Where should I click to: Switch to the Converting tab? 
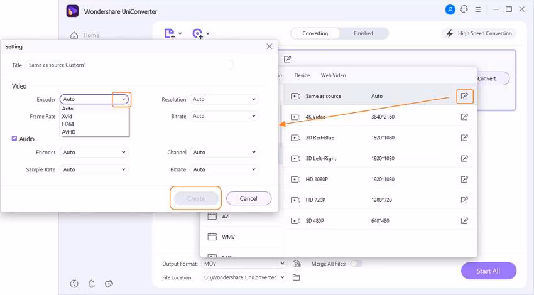coord(315,33)
